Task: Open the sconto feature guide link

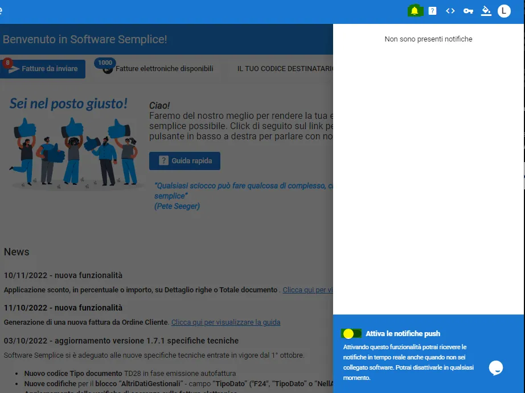Action: click(307, 290)
